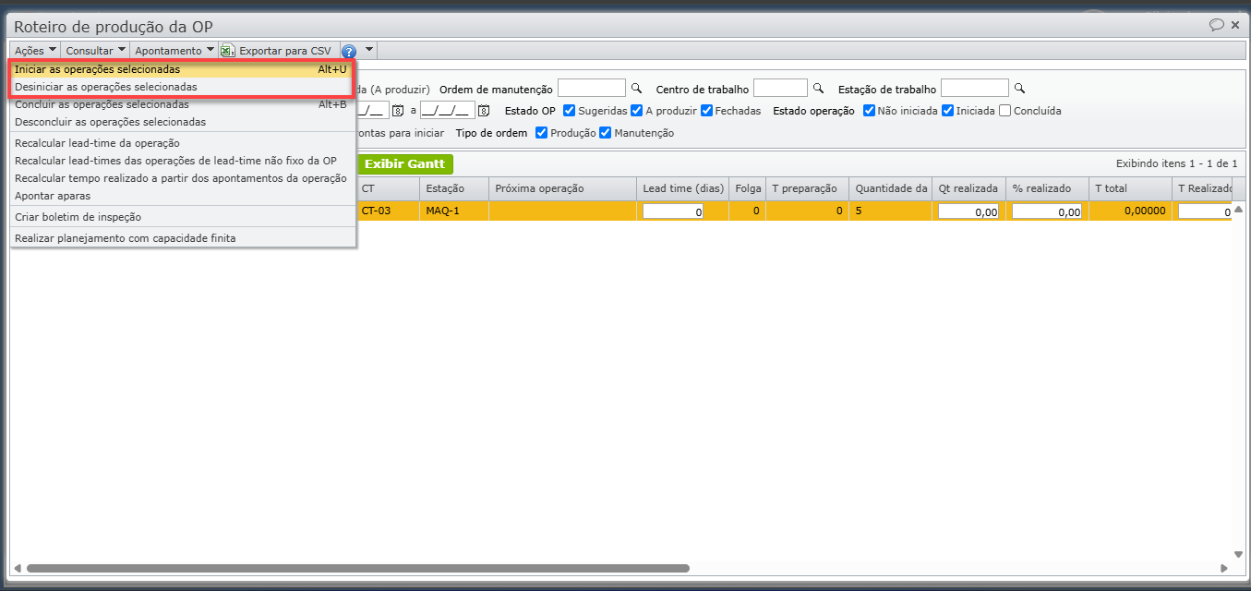Toggle the Iniciada checkbox
This screenshot has width=1251, height=591.
pyautogui.click(x=948, y=111)
